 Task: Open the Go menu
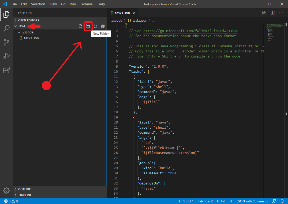(63, 4)
